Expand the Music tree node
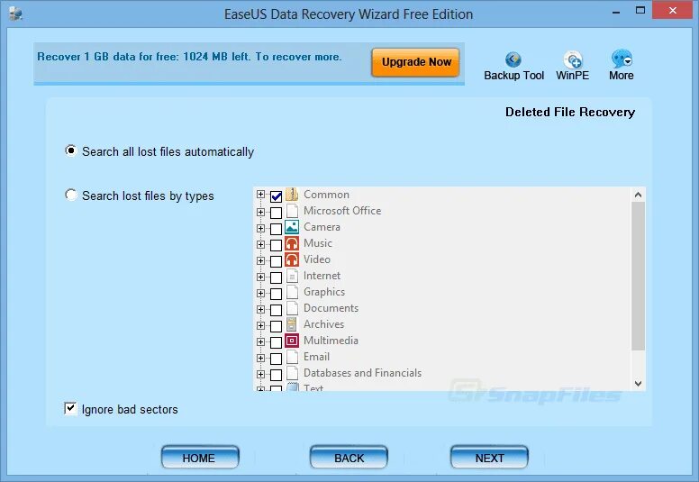 [x=261, y=244]
